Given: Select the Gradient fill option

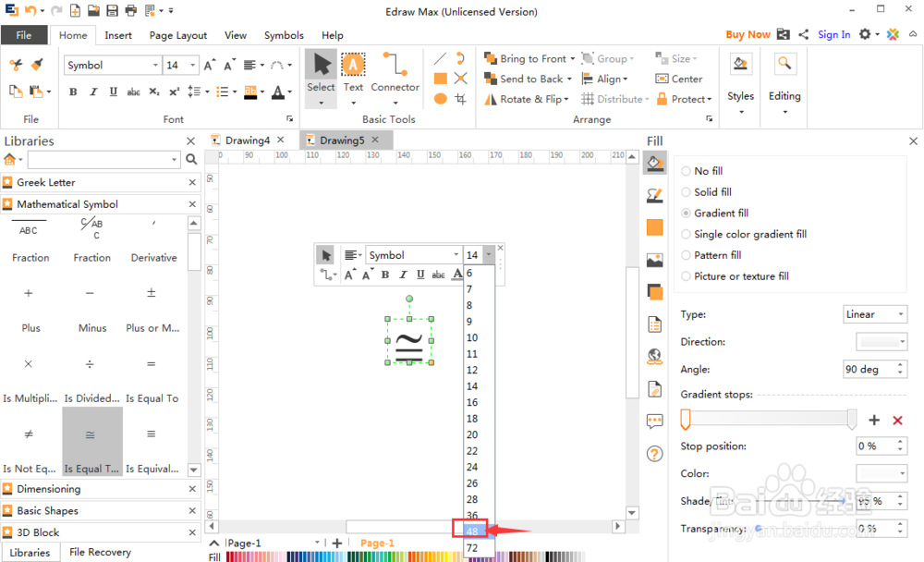Looking at the screenshot, I should 714,213.
